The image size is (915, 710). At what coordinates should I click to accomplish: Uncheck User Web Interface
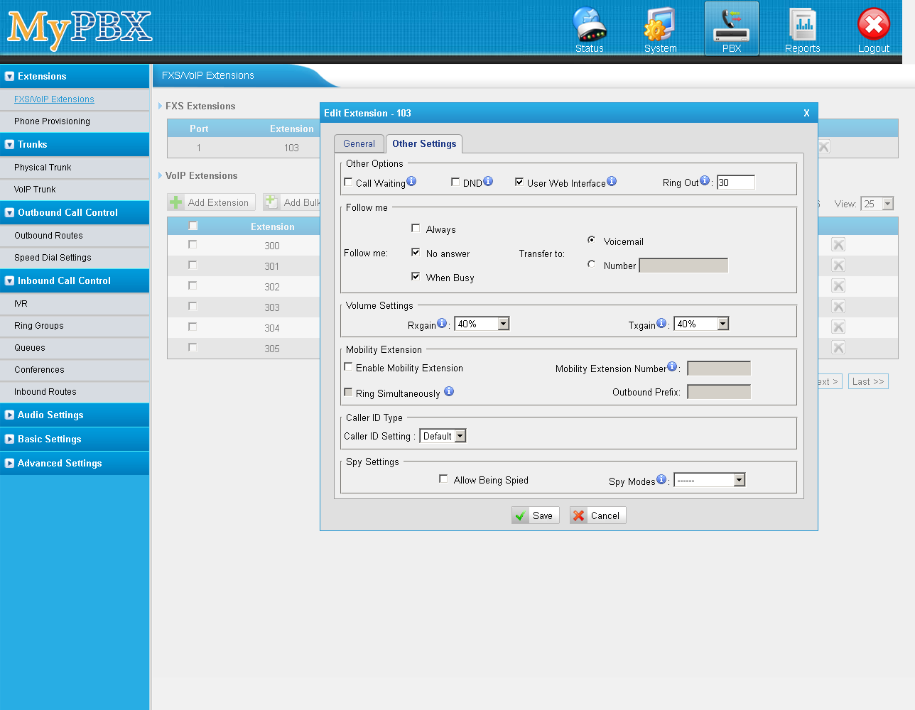pos(519,182)
